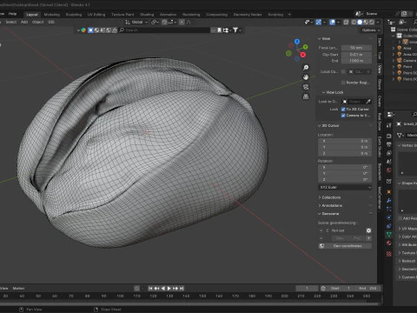Open the Add menu in viewport header
This screenshot has width=417, height=313.
tap(24, 22)
